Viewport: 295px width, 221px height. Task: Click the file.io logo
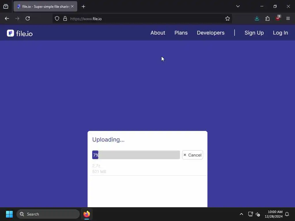tap(20, 33)
